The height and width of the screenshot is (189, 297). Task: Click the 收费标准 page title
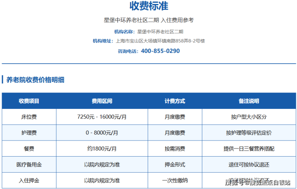pos(149,6)
